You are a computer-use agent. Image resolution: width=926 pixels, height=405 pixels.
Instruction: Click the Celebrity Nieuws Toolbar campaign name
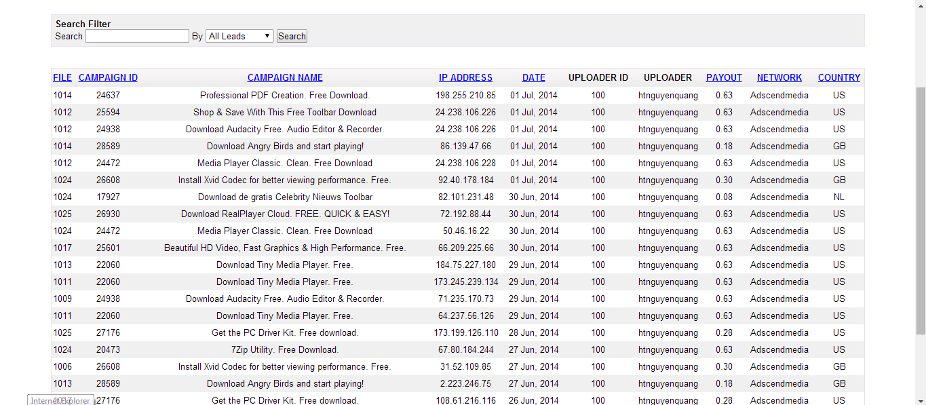tap(285, 197)
